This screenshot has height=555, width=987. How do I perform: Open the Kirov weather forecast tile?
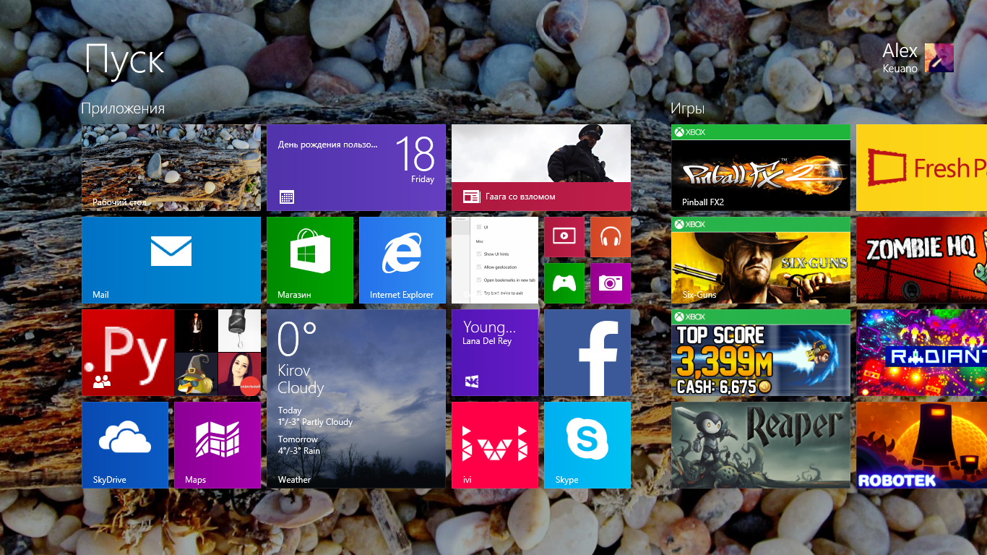point(356,397)
